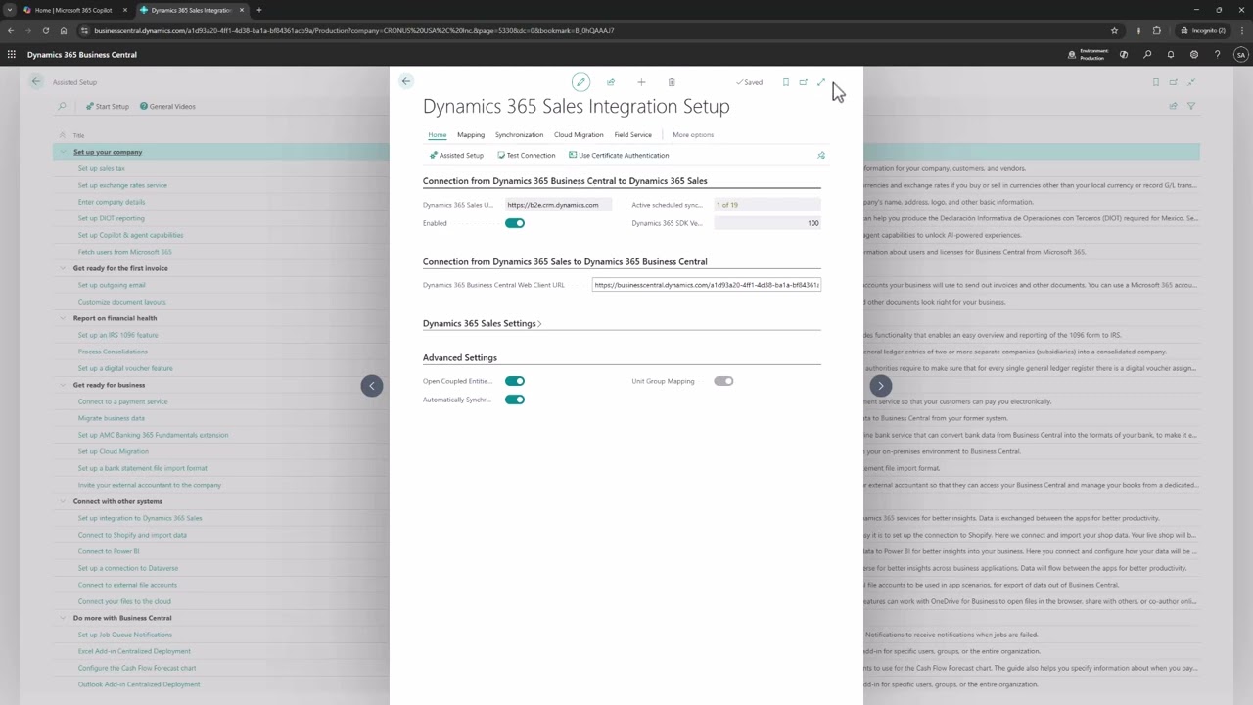Image resolution: width=1253 pixels, height=705 pixels.
Task: Reload the browser page
Action: click(x=45, y=30)
